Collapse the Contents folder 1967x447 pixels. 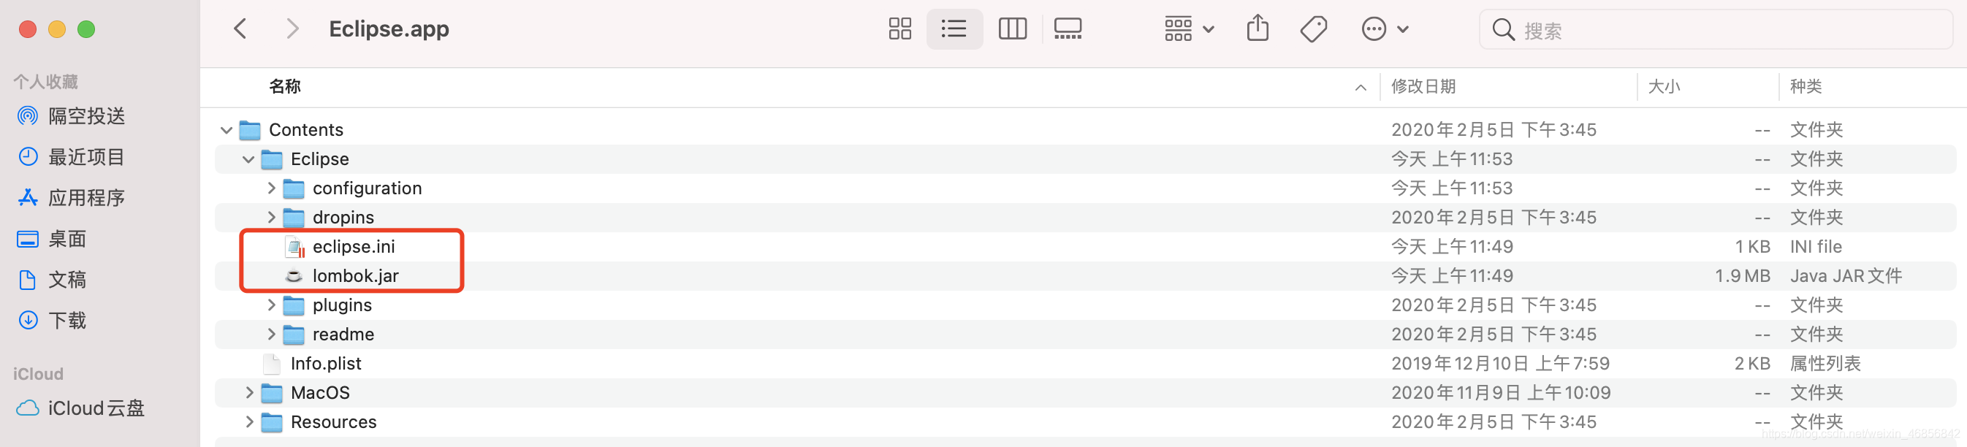(x=226, y=130)
